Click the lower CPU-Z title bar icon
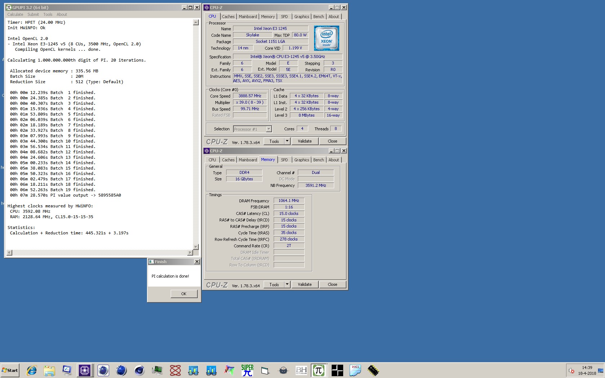 207,151
